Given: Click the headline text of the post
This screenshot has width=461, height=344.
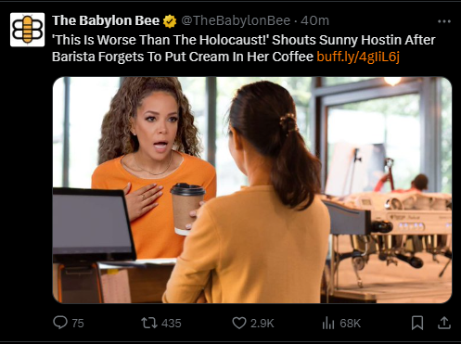Looking at the screenshot, I should pyautogui.click(x=244, y=48).
